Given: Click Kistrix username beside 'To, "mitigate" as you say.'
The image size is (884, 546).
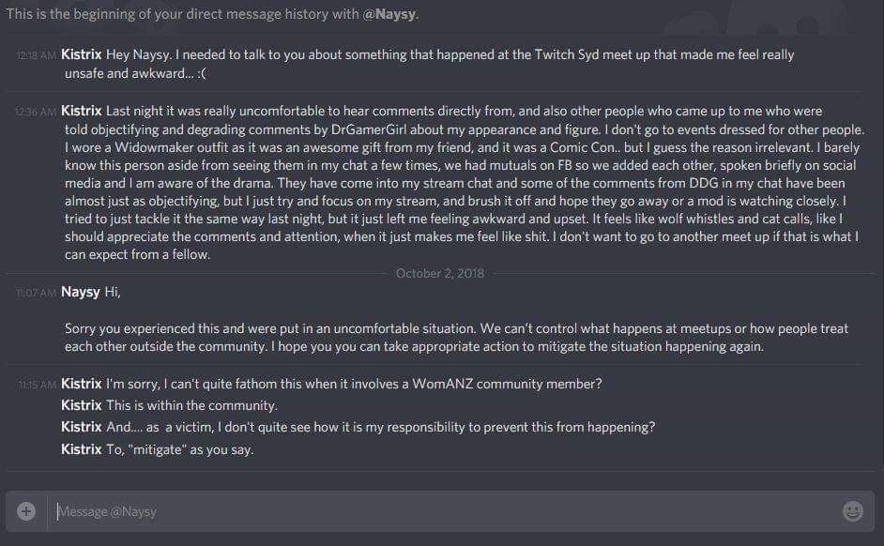Looking at the screenshot, I should pyautogui.click(x=82, y=449).
